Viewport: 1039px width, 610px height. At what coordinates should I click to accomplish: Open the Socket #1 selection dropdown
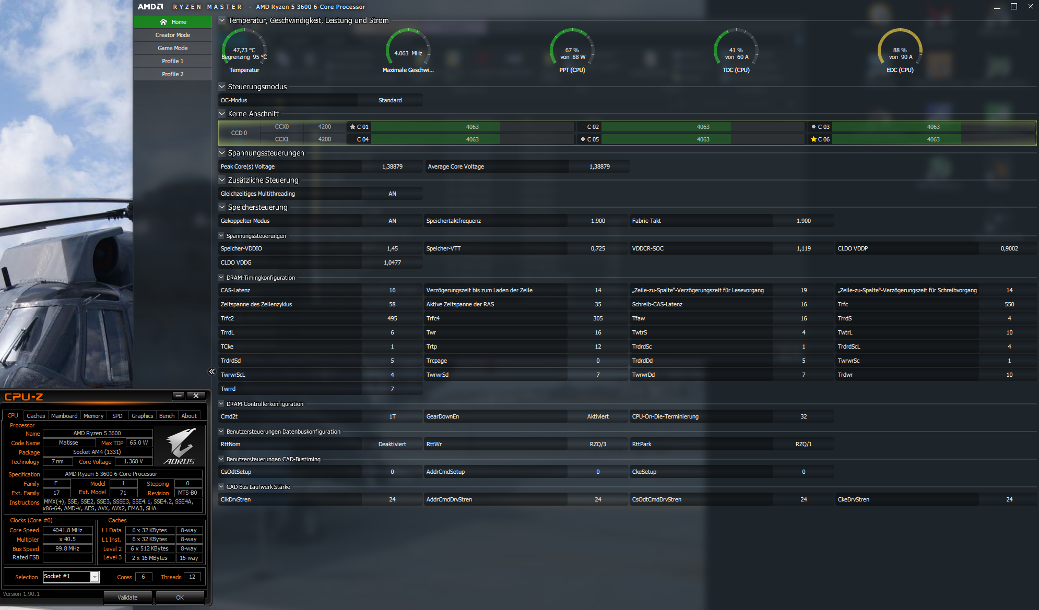pos(95,577)
